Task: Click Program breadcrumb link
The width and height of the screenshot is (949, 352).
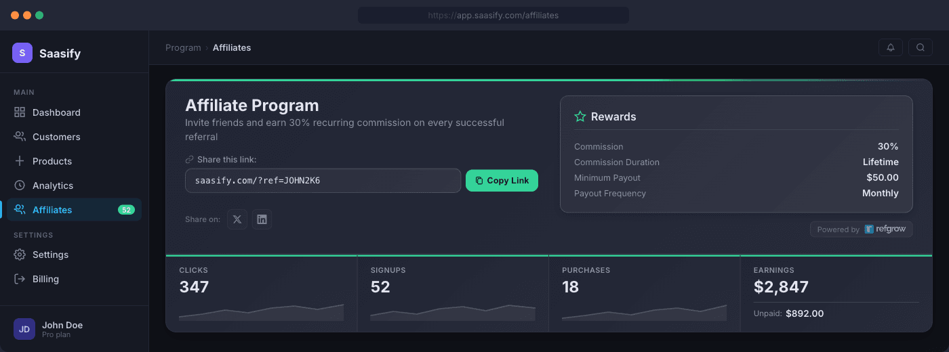Action: coord(183,47)
